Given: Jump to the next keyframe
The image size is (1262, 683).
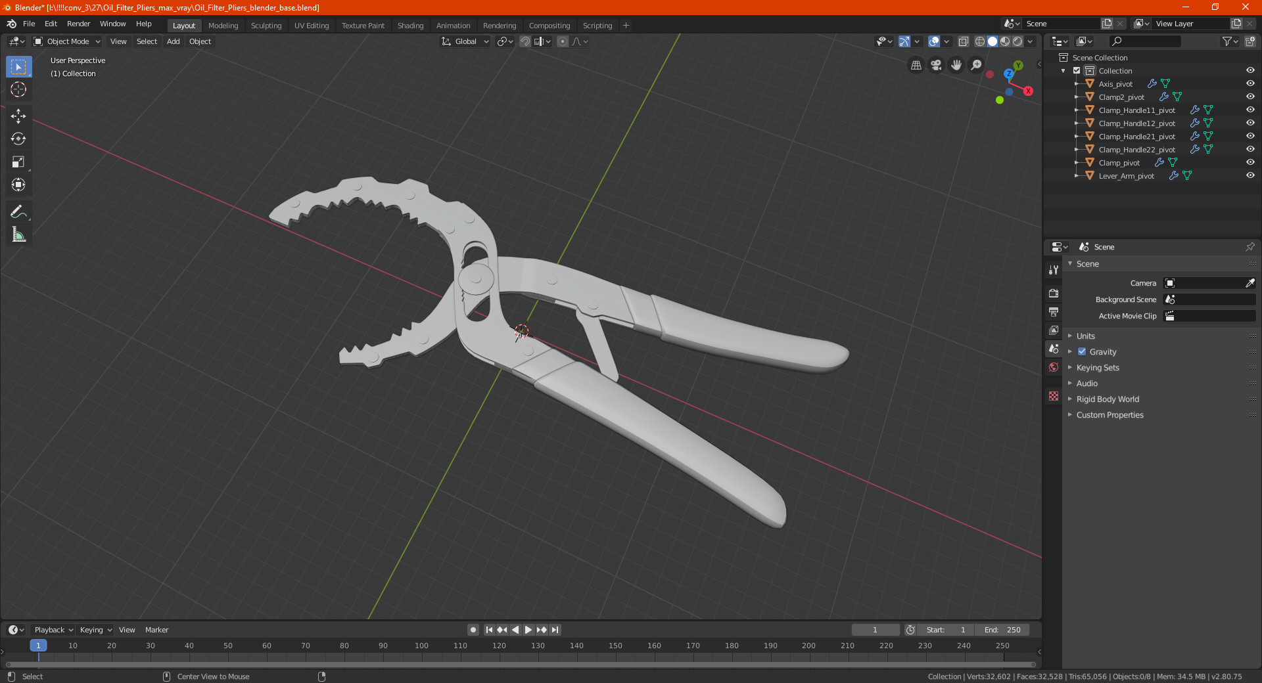Looking at the screenshot, I should pos(542,630).
